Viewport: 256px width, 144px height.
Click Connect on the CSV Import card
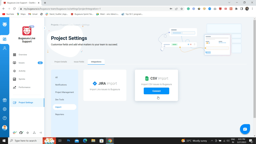point(156,91)
